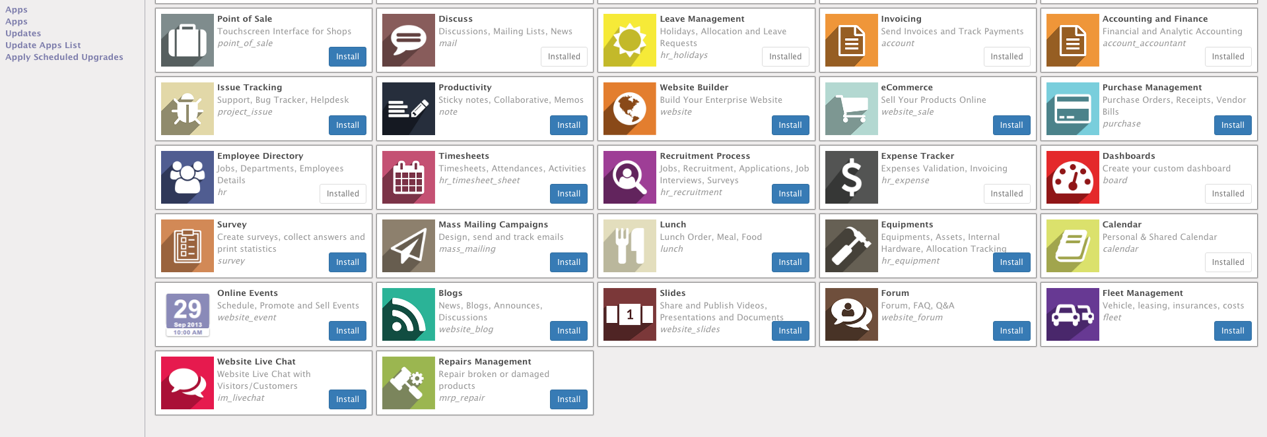Click the Mass Mailing paper plane icon
This screenshot has width=1267, height=437.
pos(409,246)
